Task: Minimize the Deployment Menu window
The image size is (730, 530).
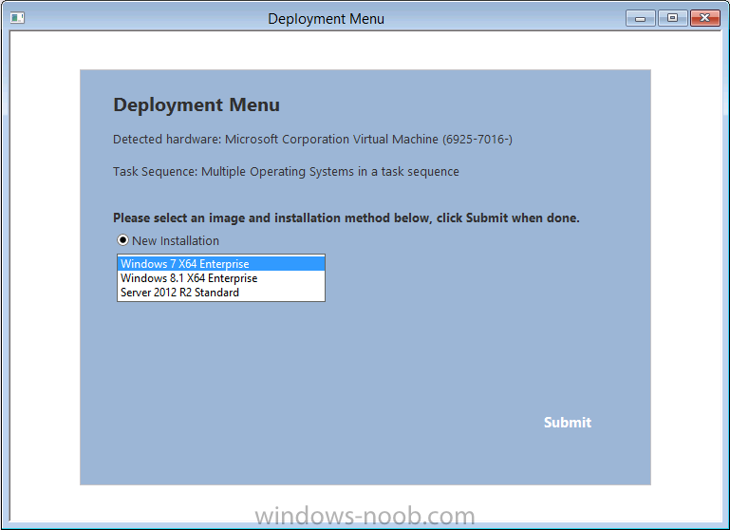Action: click(641, 18)
